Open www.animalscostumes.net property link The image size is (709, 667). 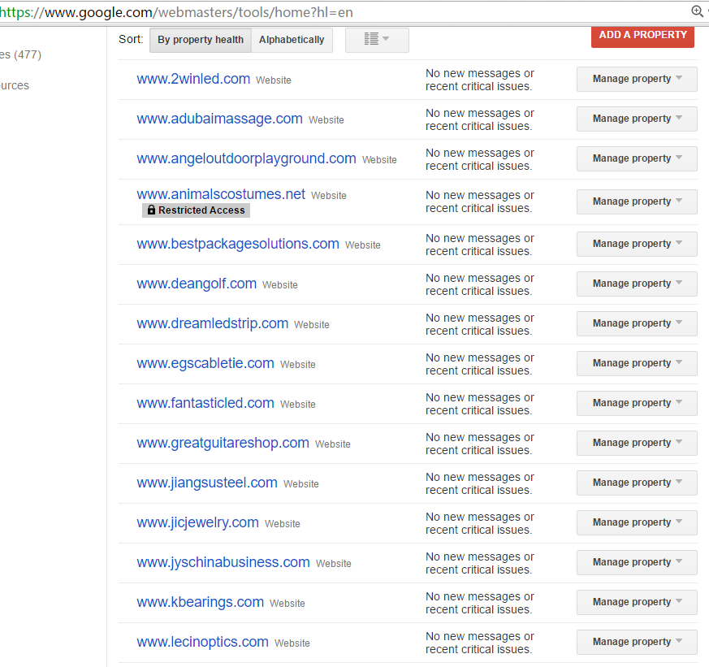pyautogui.click(x=221, y=194)
